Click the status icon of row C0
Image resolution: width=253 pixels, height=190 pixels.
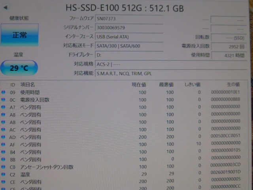click(x=3, y=167)
